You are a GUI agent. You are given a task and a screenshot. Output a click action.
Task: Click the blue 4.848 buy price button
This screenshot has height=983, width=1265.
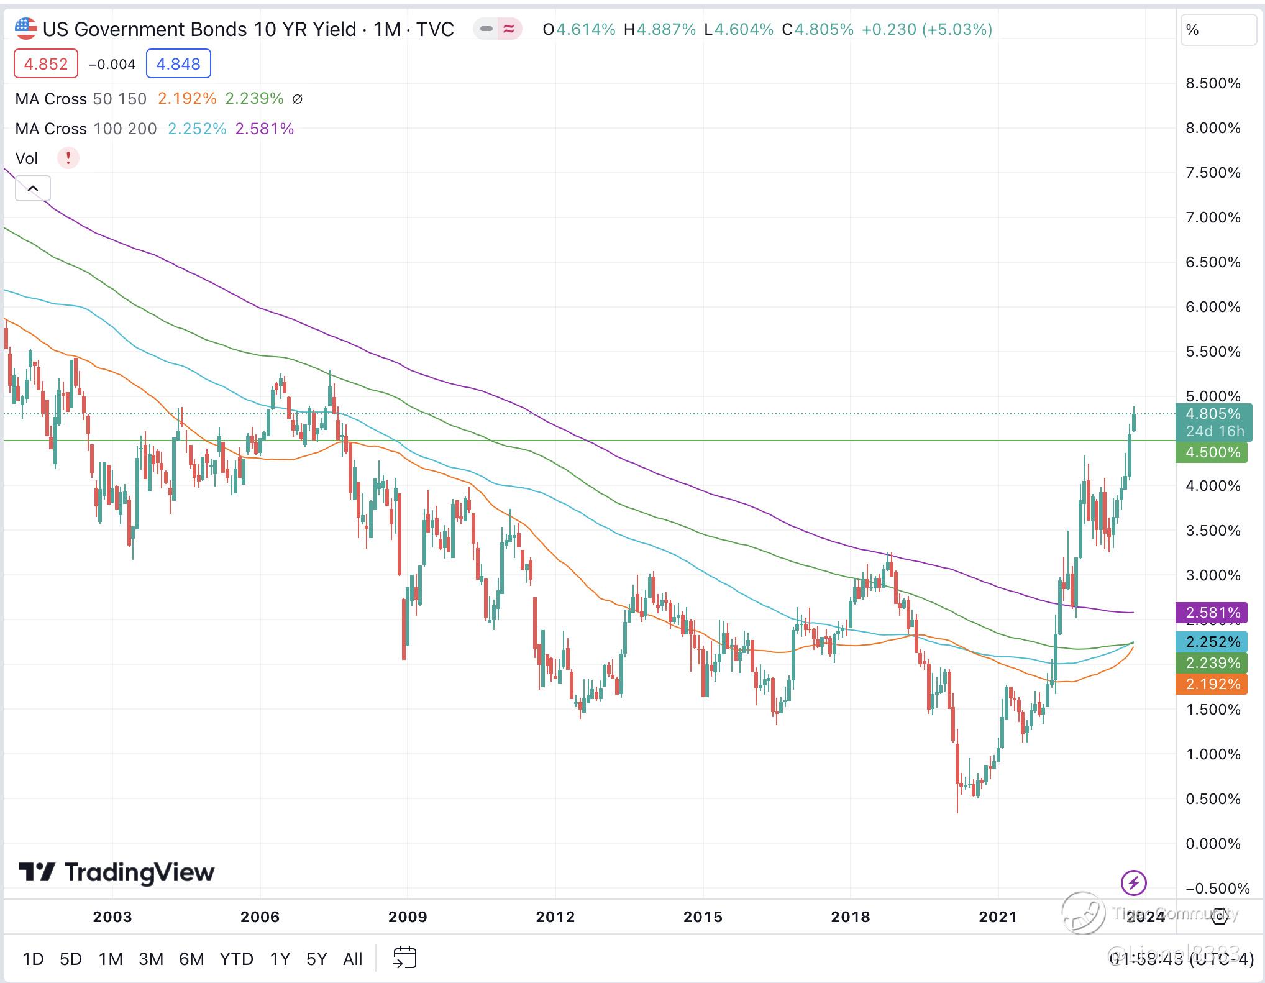pyautogui.click(x=178, y=63)
